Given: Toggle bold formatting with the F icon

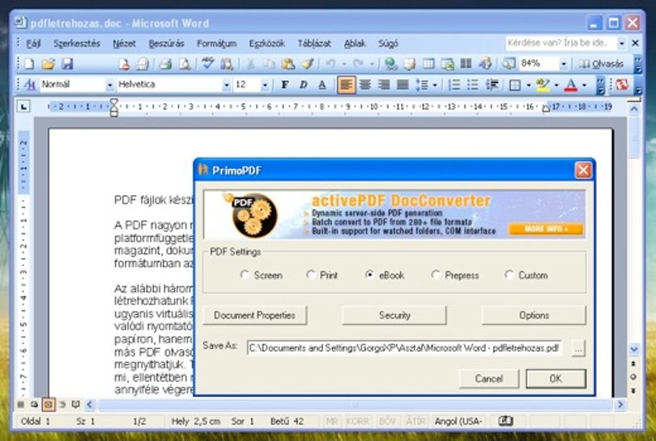Looking at the screenshot, I should click(285, 85).
